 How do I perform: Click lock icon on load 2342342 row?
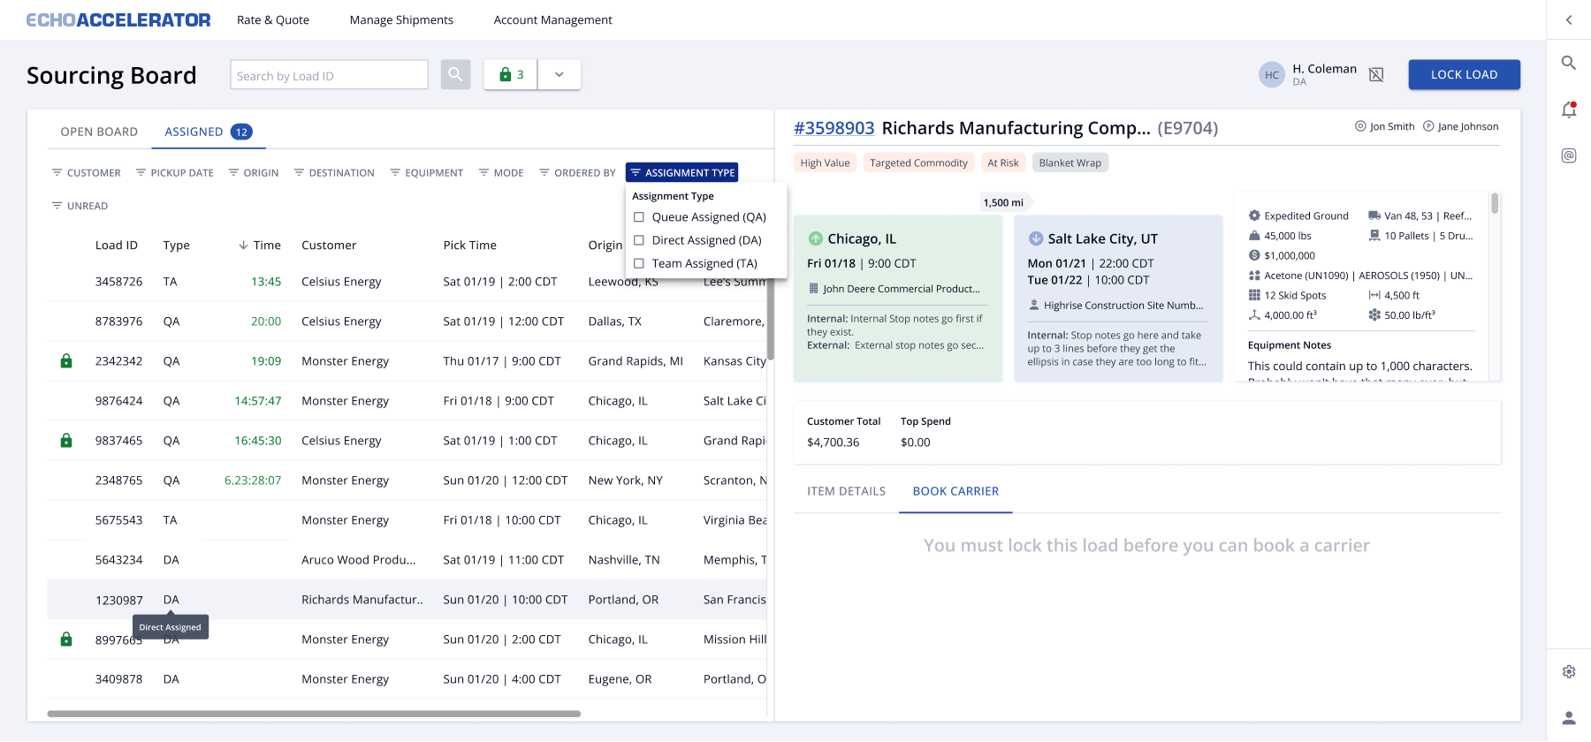[x=66, y=361]
